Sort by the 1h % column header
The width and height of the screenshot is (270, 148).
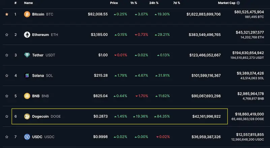point(134,3)
